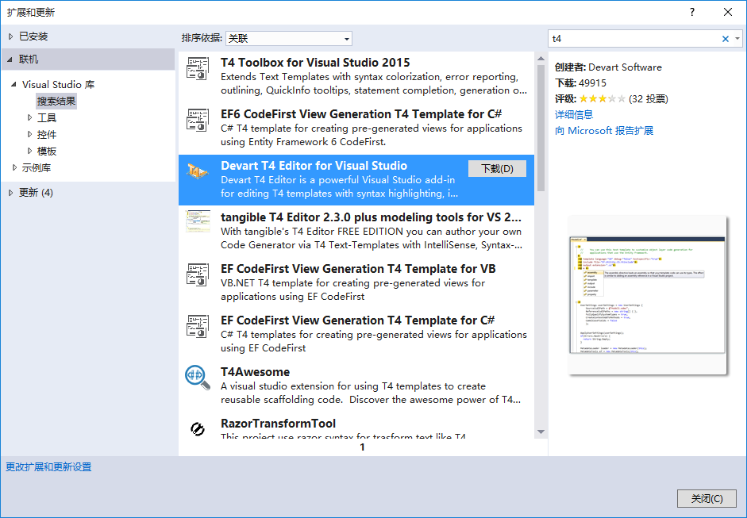Select 搜索结果 in the tree
This screenshot has width=747, height=518.
56,101
